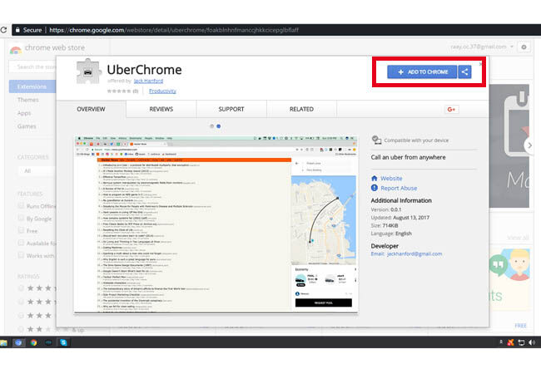Click the house icon beside Website
This screenshot has width=541, height=374.
point(375,178)
